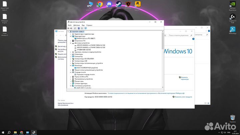240x135 pixels.
Task: Open the Windows Start menu
Action: point(3,133)
